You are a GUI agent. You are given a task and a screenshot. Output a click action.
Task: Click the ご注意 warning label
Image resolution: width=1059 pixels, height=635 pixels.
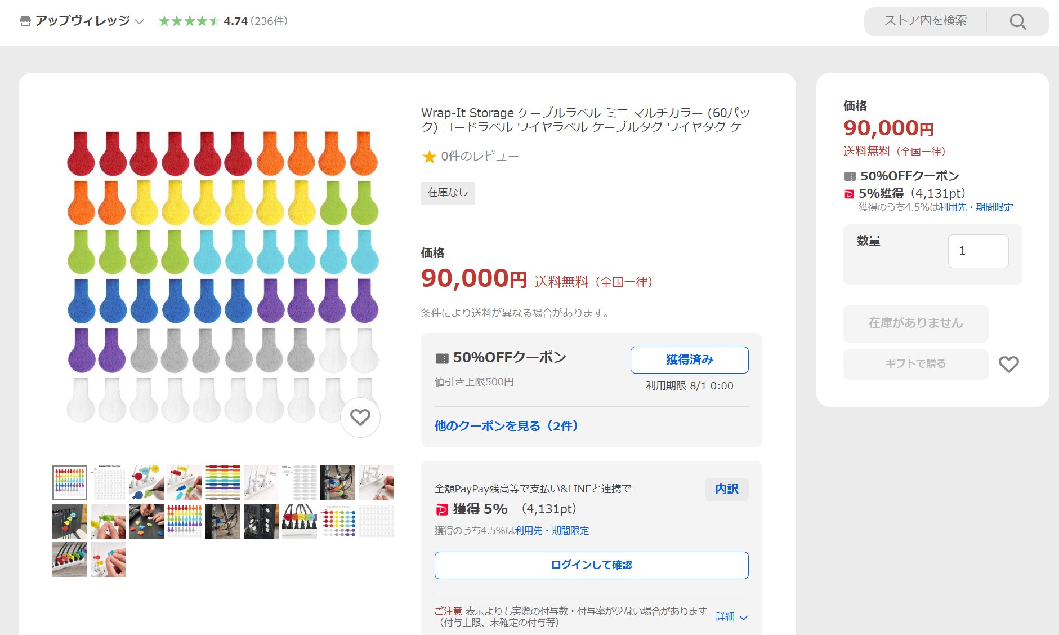point(448,611)
